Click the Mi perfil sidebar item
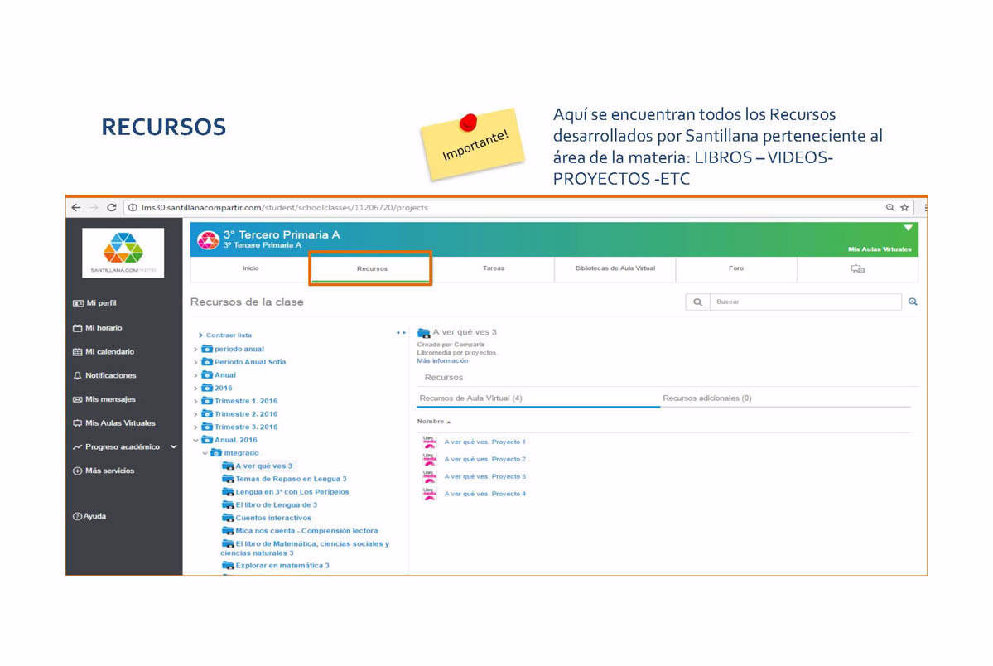Viewport: 993px width, 666px height. [x=95, y=303]
